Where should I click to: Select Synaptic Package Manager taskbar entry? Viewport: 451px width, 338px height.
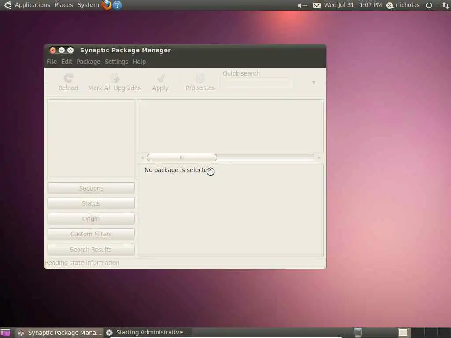(x=59, y=333)
